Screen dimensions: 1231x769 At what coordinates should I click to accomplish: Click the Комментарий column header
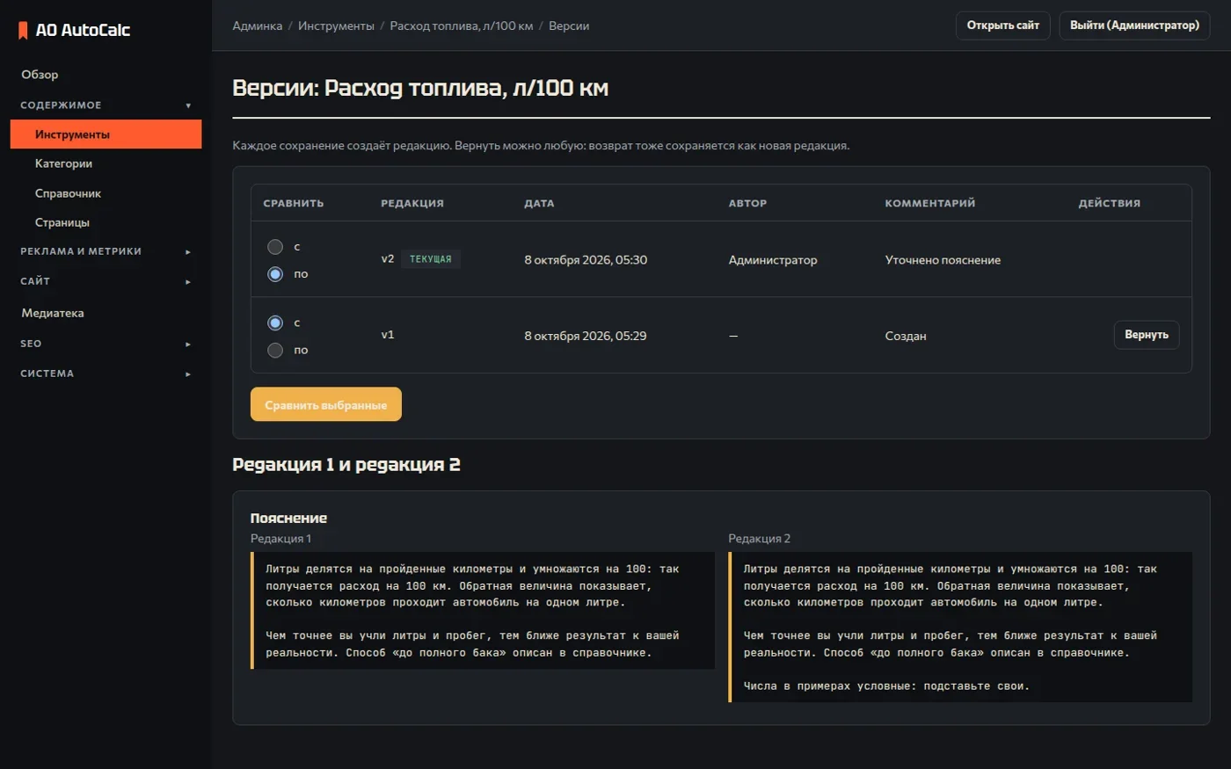point(930,203)
